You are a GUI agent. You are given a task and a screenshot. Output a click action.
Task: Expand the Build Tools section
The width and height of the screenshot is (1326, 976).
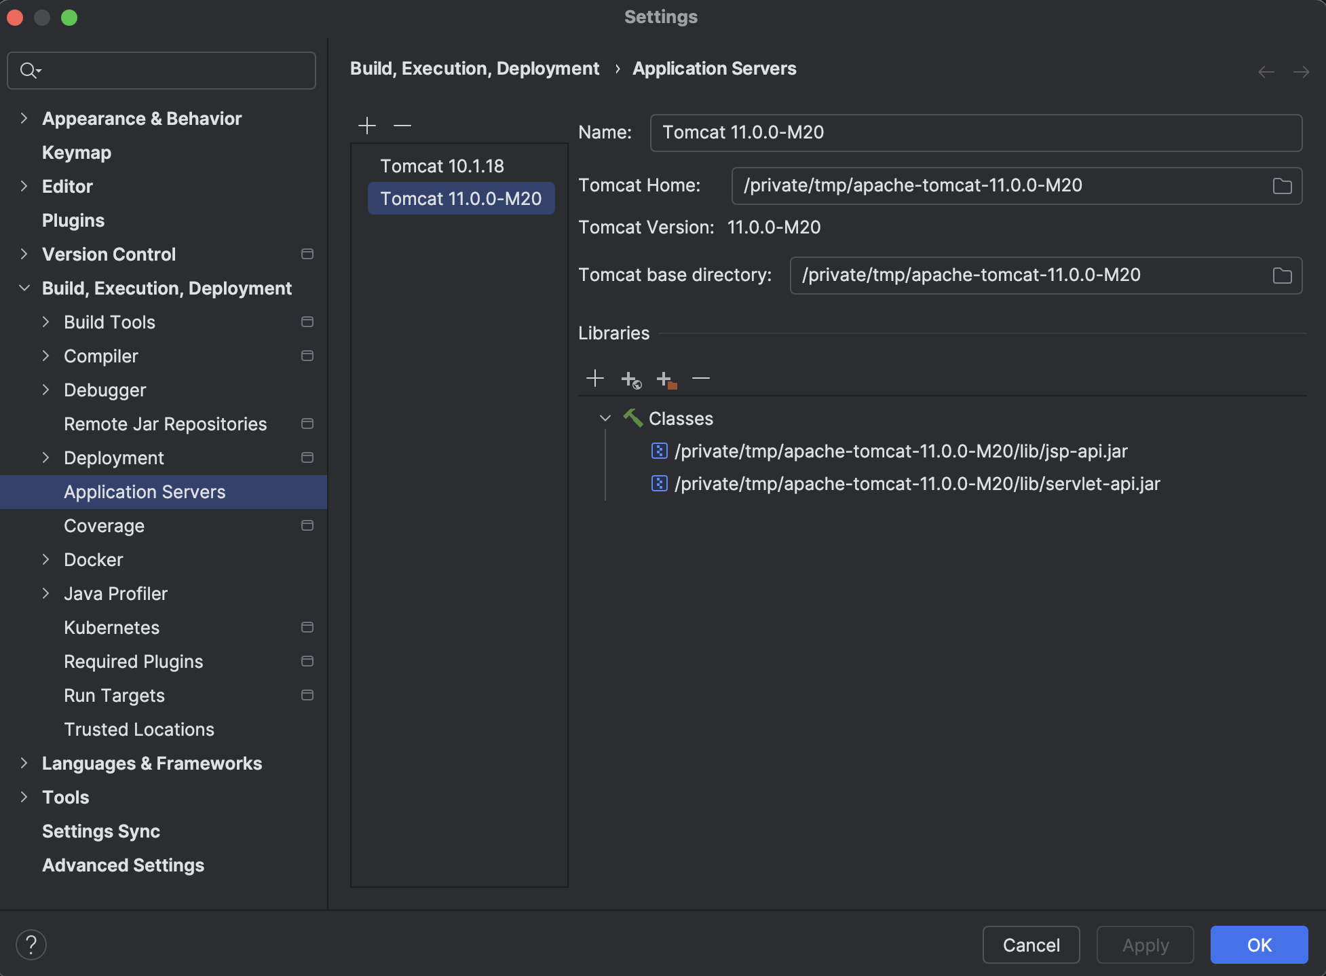pyautogui.click(x=46, y=322)
